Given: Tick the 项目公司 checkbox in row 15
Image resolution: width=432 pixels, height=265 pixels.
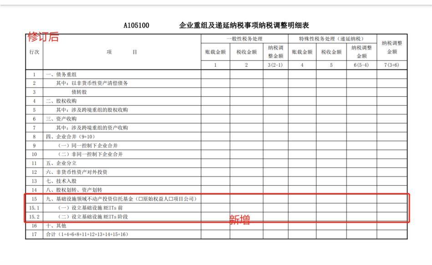Looking at the screenshot, I should 171,199.
